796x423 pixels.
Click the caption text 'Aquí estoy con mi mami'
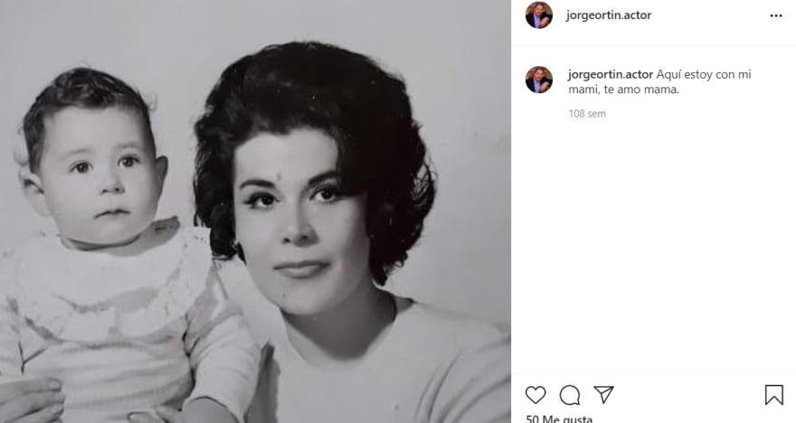pos(659,81)
